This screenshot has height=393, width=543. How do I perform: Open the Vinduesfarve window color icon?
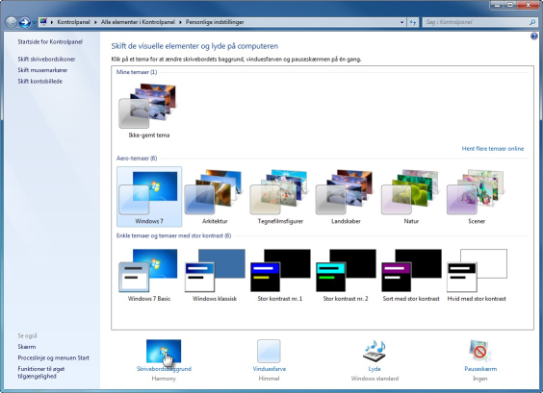pos(269,351)
